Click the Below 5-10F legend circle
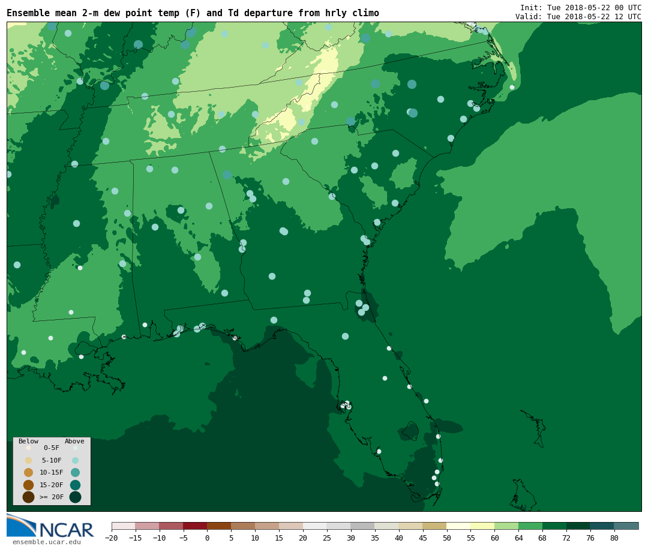648x549 pixels. click(29, 460)
